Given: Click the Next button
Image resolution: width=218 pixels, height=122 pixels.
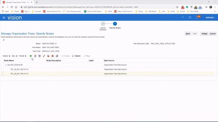Looking at the screenshot, I should coord(195,34).
